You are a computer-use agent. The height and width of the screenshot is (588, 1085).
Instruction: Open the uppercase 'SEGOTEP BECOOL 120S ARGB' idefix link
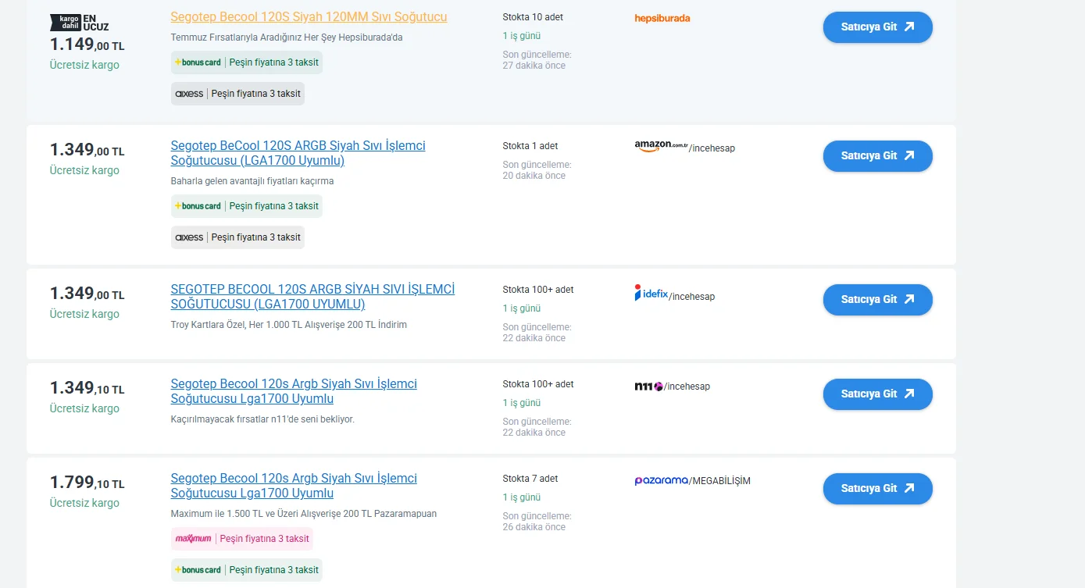(x=312, y=297)
